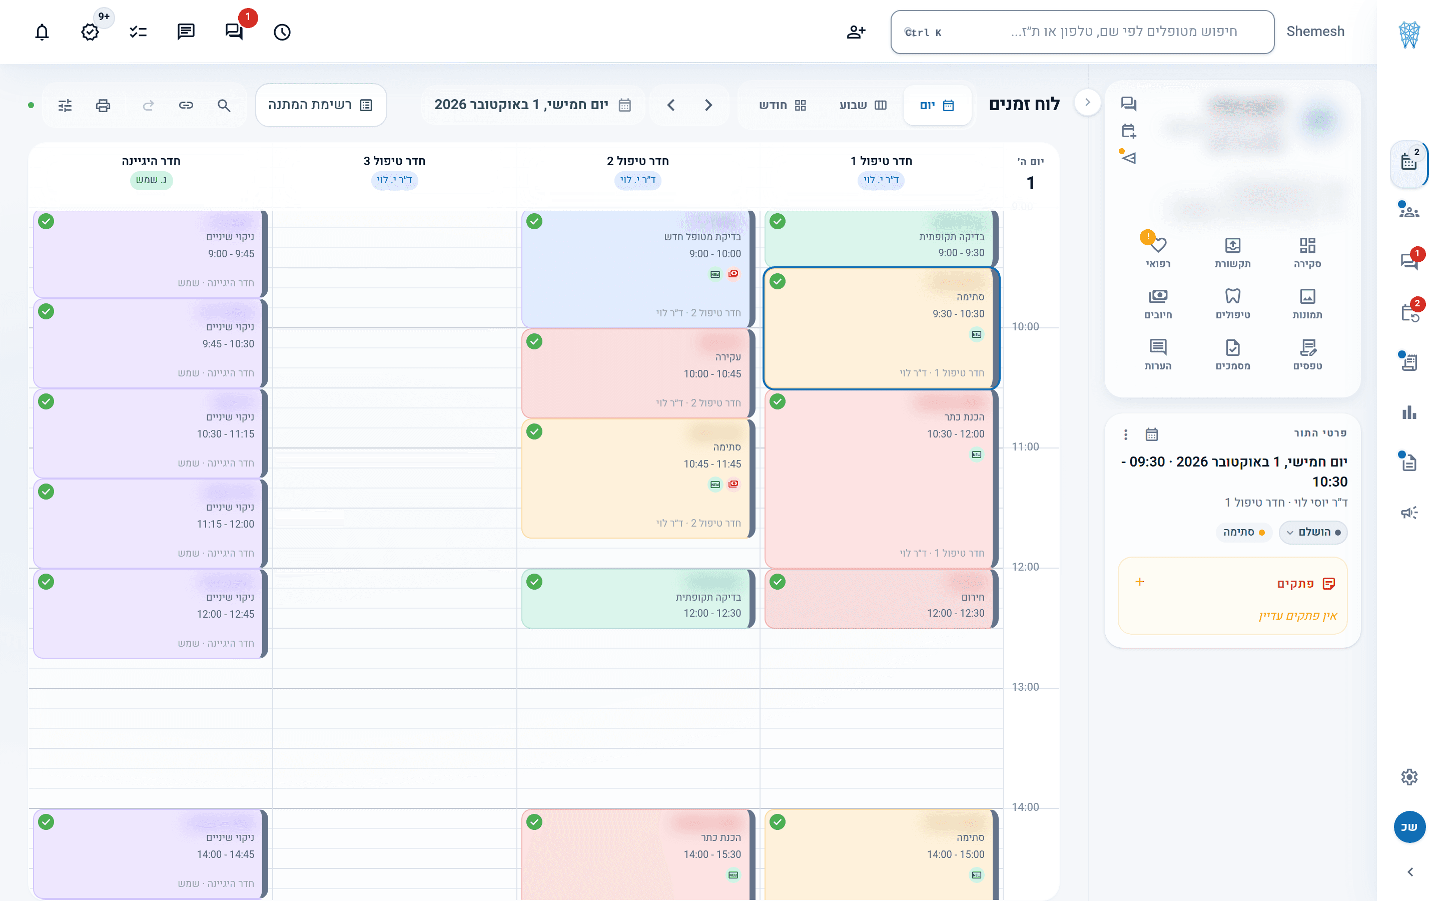The height and width of the screenshot is (901, 1441).
Task: Open תמונות (images) patient icon
Action: click(x=1307, y=303)
